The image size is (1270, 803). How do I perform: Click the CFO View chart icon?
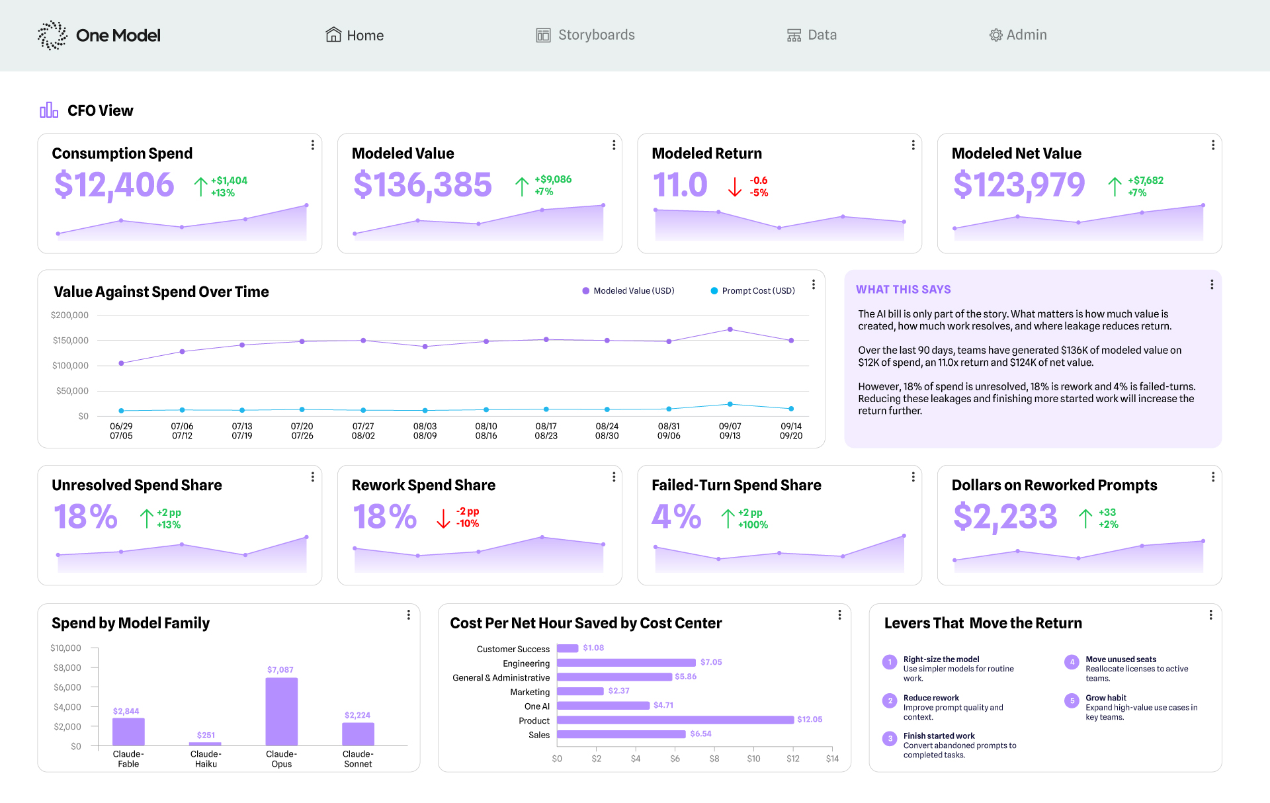point(49,110)
